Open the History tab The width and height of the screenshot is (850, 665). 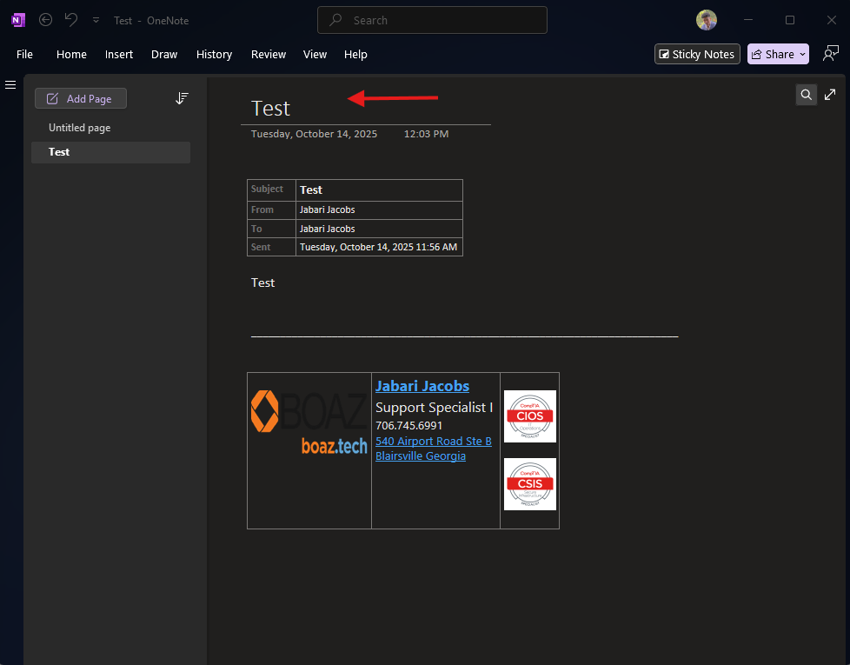pyautogui.click(x=214, y=54)
